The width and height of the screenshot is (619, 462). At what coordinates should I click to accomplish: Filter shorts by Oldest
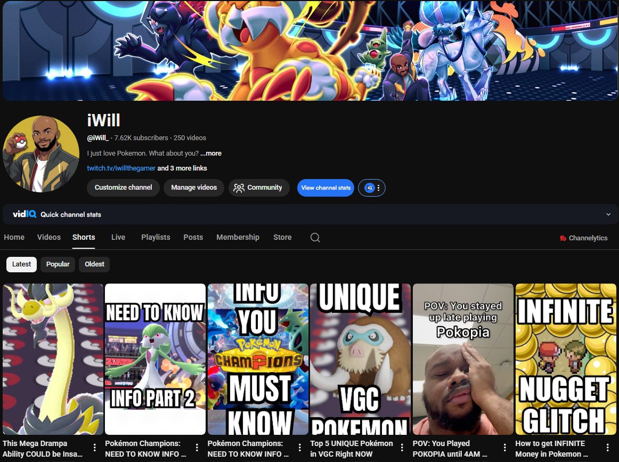pos(94,264)
